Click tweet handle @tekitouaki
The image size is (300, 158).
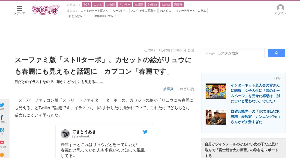[x=81, y=136]
